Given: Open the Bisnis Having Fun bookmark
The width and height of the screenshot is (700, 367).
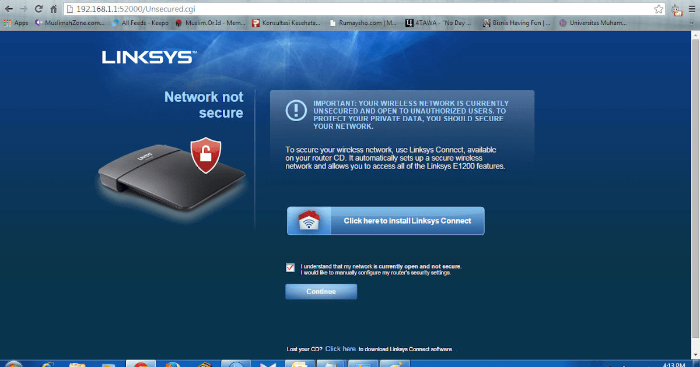Looking at the screenshot, I should point(517,23).
